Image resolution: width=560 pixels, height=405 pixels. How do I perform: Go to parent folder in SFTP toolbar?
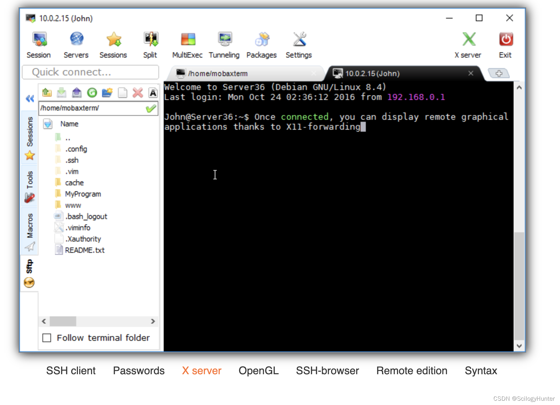47,93
